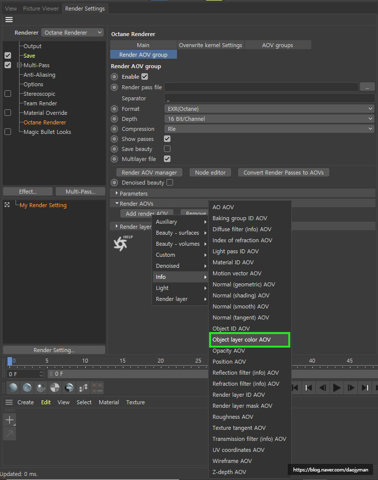Choose Motion vector AOV
Image resolution: width=378 pixels, height=480 pixels.
coord(250,273)
